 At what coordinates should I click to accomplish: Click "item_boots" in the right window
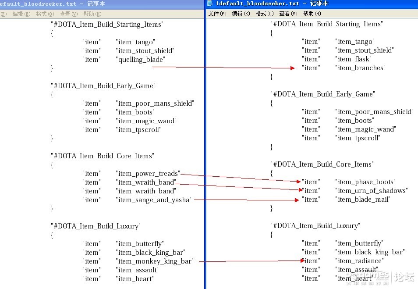point(355,121)
